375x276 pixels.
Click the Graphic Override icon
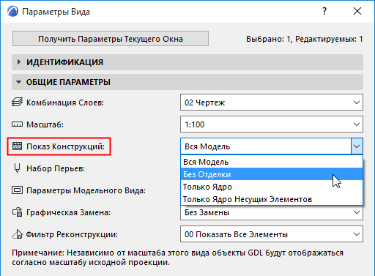pos(17,212)
